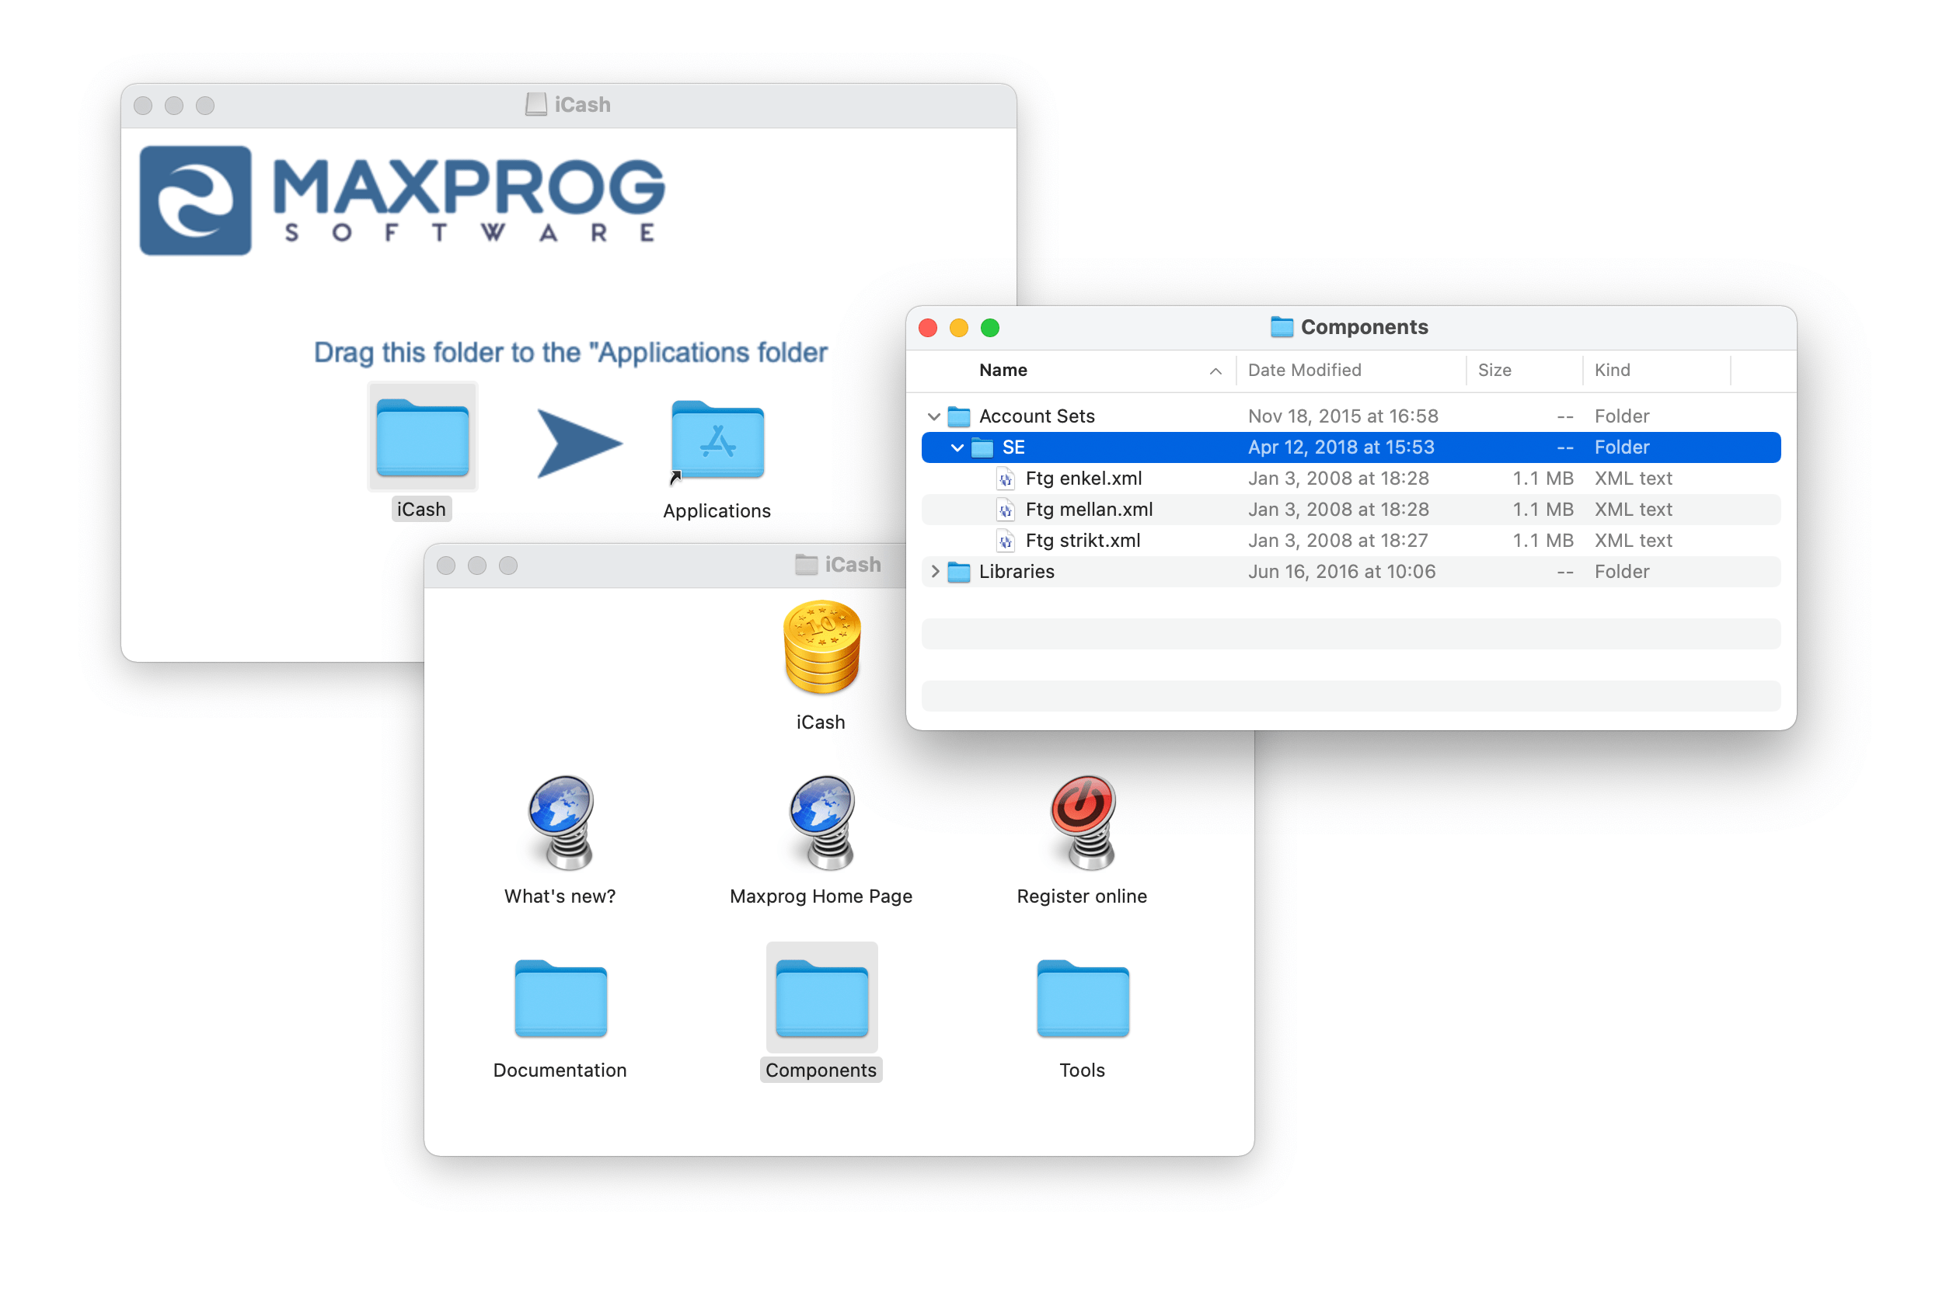Click the Account Sets folder name
This screenshot has height=1302, width=1946.
1036,416
